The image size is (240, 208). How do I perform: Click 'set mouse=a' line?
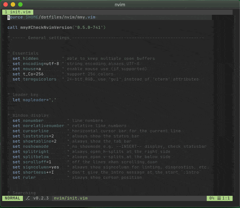[x=80, y=69]
